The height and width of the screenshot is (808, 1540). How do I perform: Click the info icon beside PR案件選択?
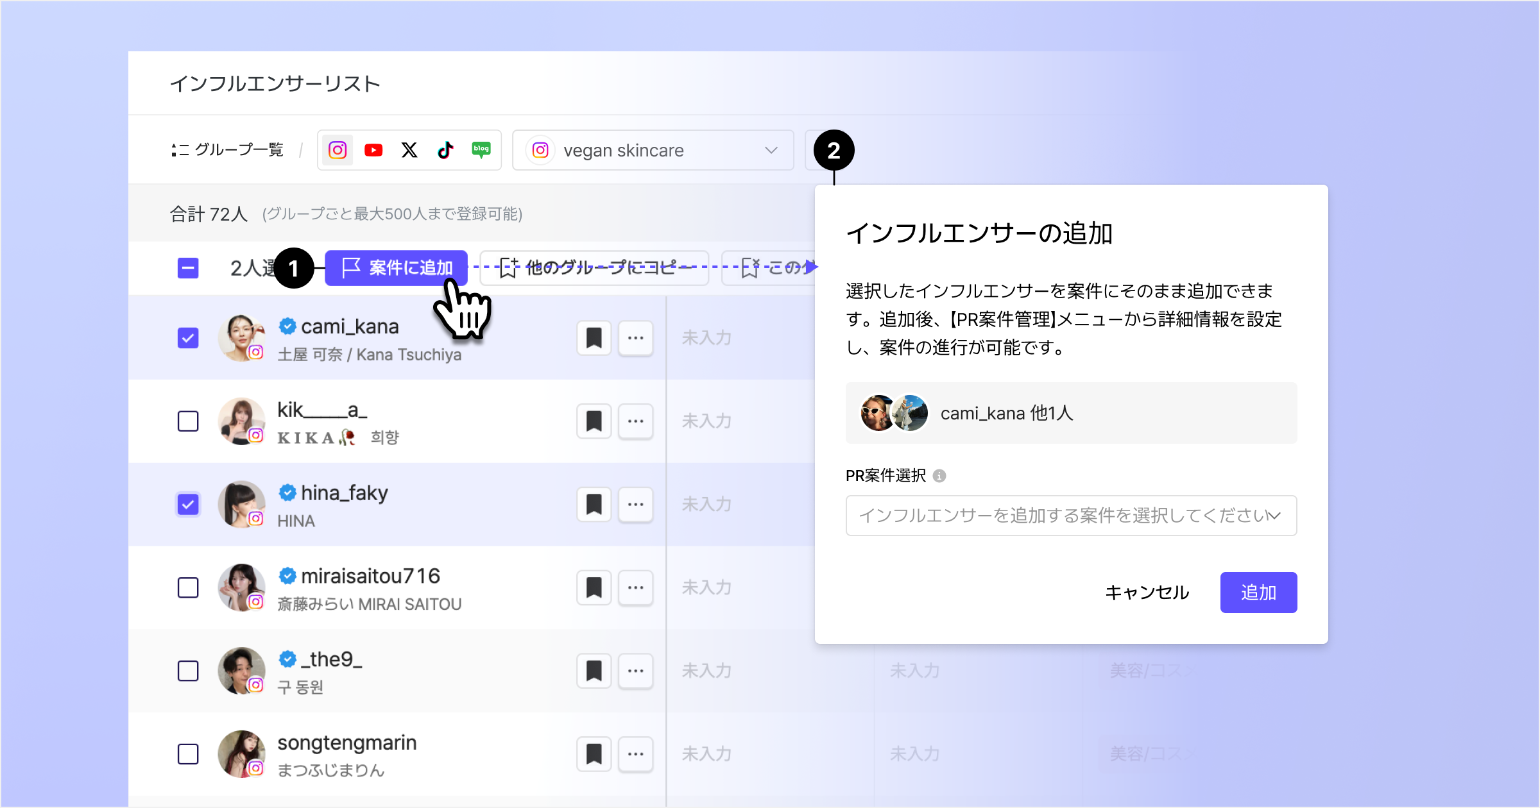pyautogui.click(x=939, y=476)
